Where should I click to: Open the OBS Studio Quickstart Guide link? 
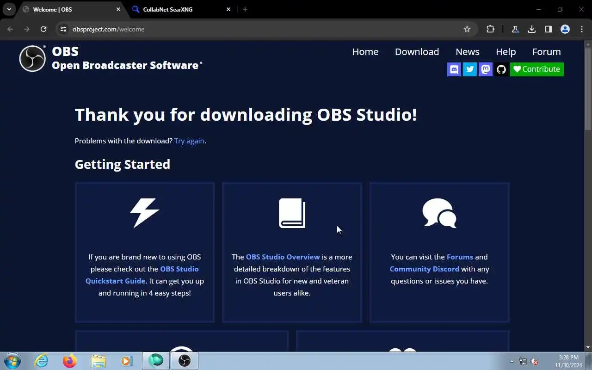(142, 275)
